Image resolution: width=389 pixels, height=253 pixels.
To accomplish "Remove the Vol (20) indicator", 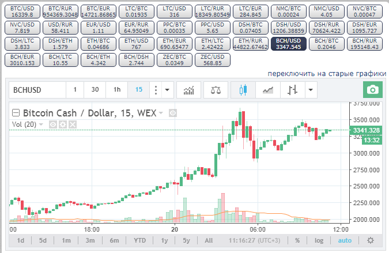I will coord(73,124).
